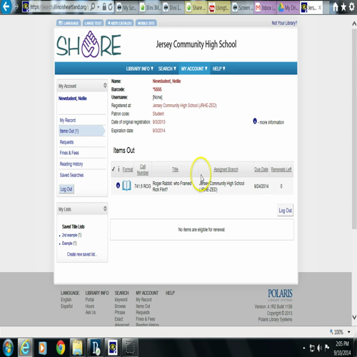Click the lock security icon in the address bar
The height and width of the screenshot is (357, 357).
104,6
